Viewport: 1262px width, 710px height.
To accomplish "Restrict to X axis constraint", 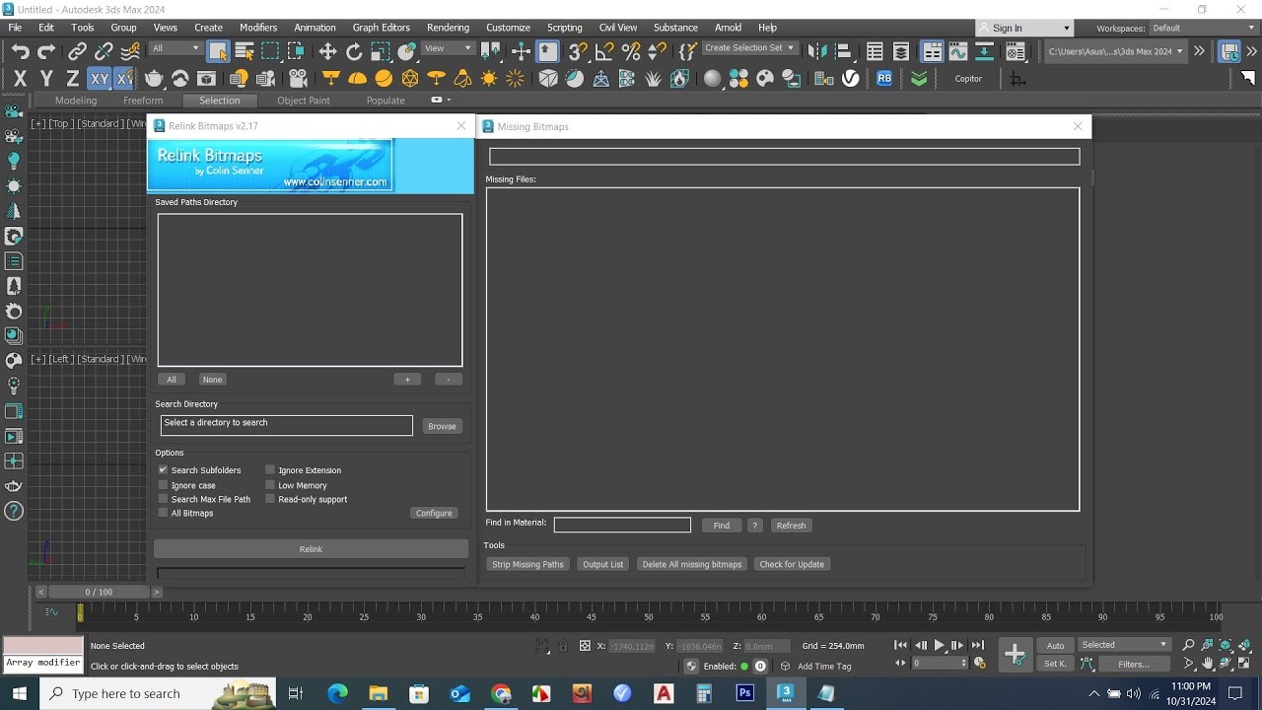I will click(x=20, y=78).
